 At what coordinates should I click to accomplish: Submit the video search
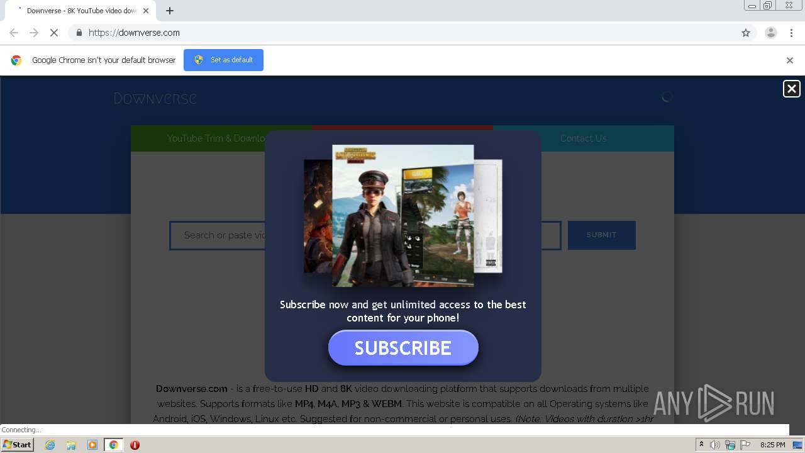pos(601,235)
